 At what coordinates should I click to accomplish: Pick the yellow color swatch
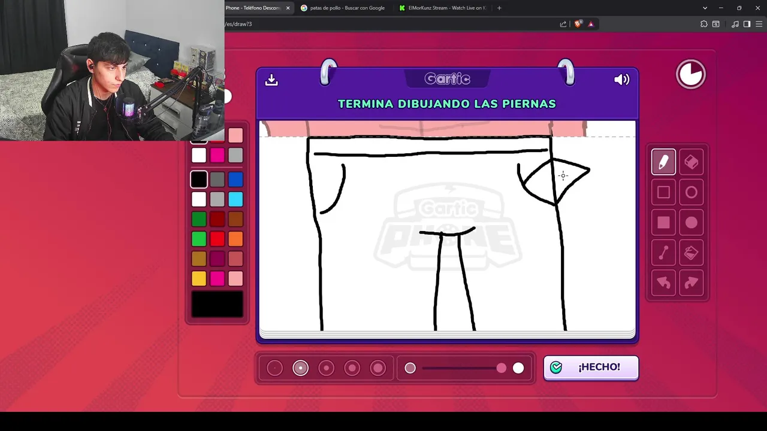(x=199, y=278)
